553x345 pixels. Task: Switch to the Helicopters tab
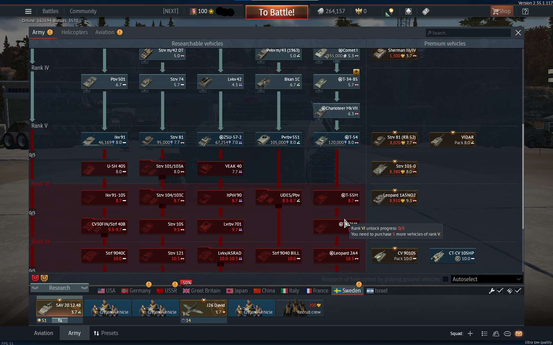(x=75, y=32)
